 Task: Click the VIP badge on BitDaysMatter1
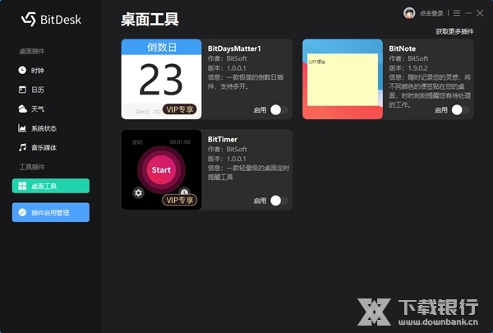pos(179,109)
